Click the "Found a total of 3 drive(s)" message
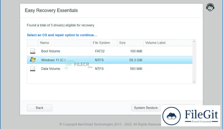Image resolution: width=223 pixels, height=129 pixels. (x=61, y=25)
